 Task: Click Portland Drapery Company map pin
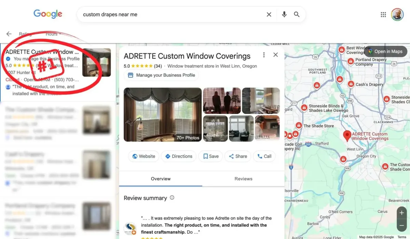(350, 62)
